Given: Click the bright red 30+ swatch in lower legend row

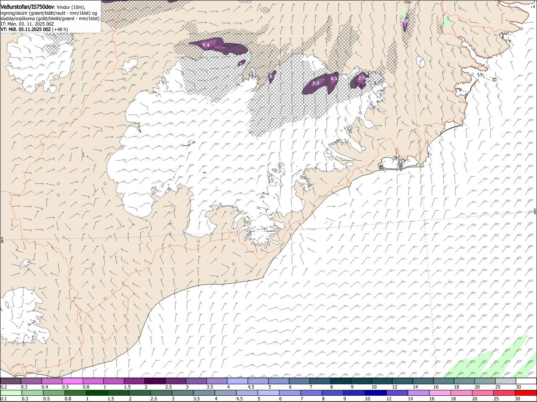Looking at the screenshot, I should pos(526,393).
